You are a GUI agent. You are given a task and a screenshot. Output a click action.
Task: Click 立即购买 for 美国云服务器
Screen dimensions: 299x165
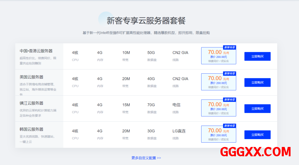pyautogui.click(x=257, y=83)
